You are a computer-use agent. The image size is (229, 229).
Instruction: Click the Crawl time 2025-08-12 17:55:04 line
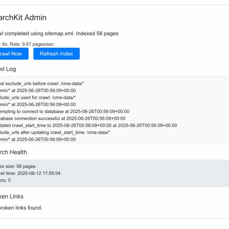[x=30, y=173]
